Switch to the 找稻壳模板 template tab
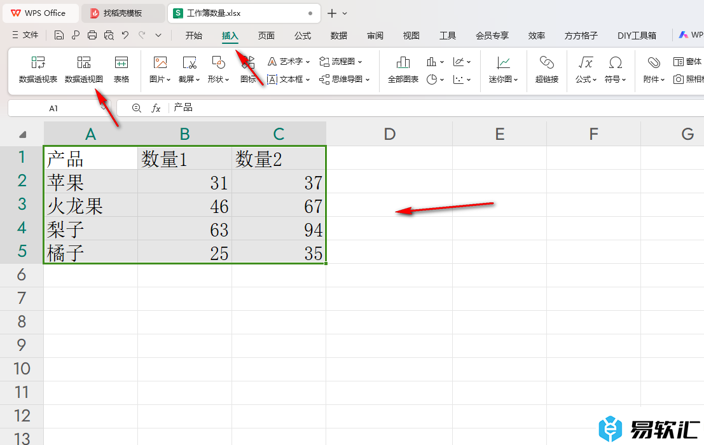This screenshot has width=704, height=445. click(123, 13)
